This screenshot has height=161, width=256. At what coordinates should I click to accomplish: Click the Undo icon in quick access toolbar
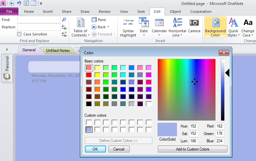19,3
